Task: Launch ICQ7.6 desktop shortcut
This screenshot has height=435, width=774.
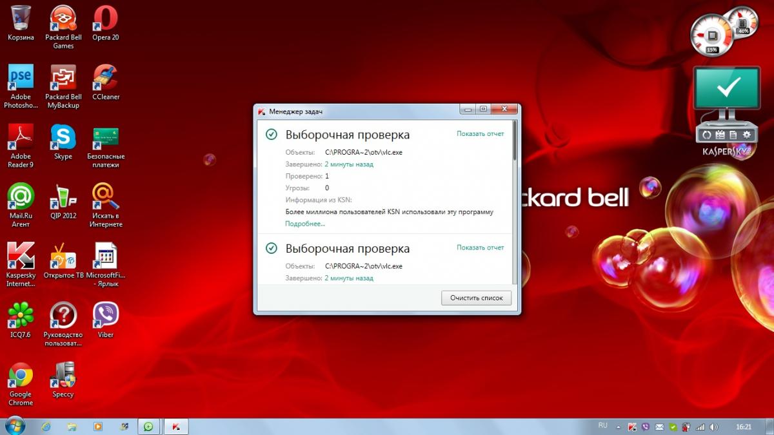Action: click(x=21, y=320)
